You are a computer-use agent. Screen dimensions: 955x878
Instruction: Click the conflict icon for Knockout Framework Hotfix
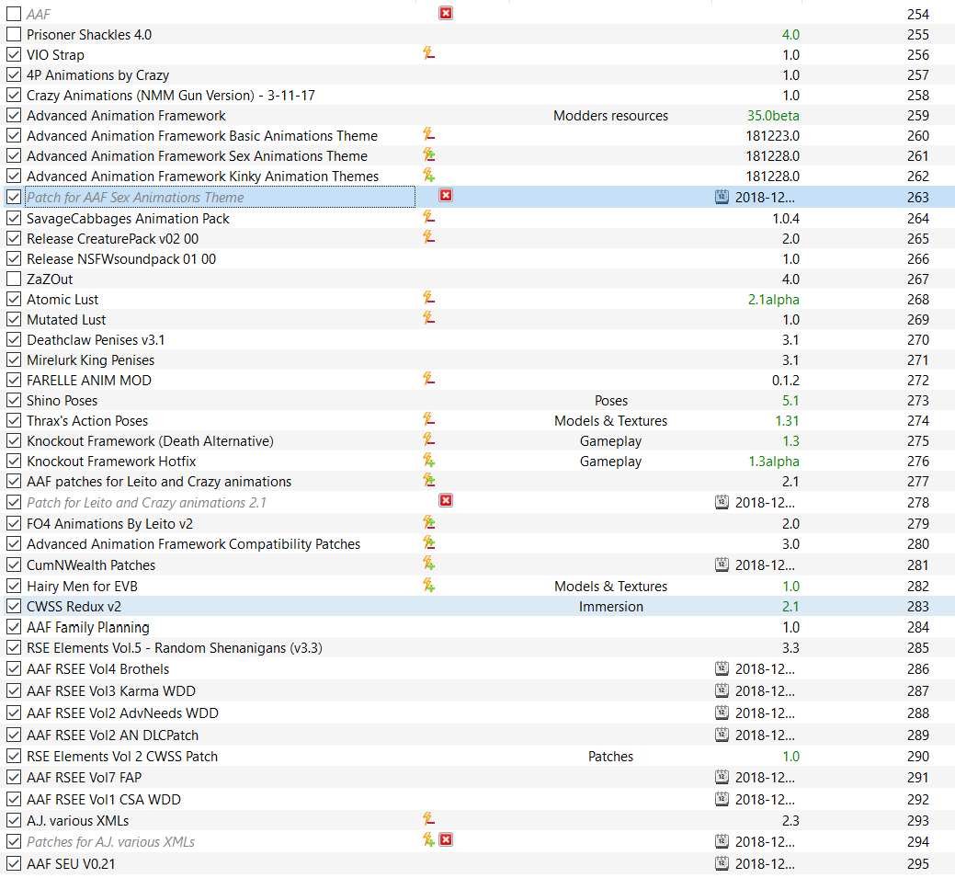click(x=428, y=460)
